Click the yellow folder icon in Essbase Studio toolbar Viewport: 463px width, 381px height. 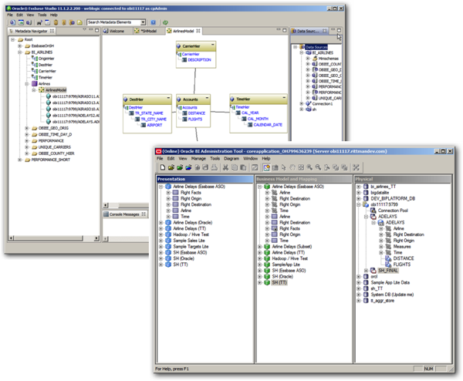pos(79,22)
